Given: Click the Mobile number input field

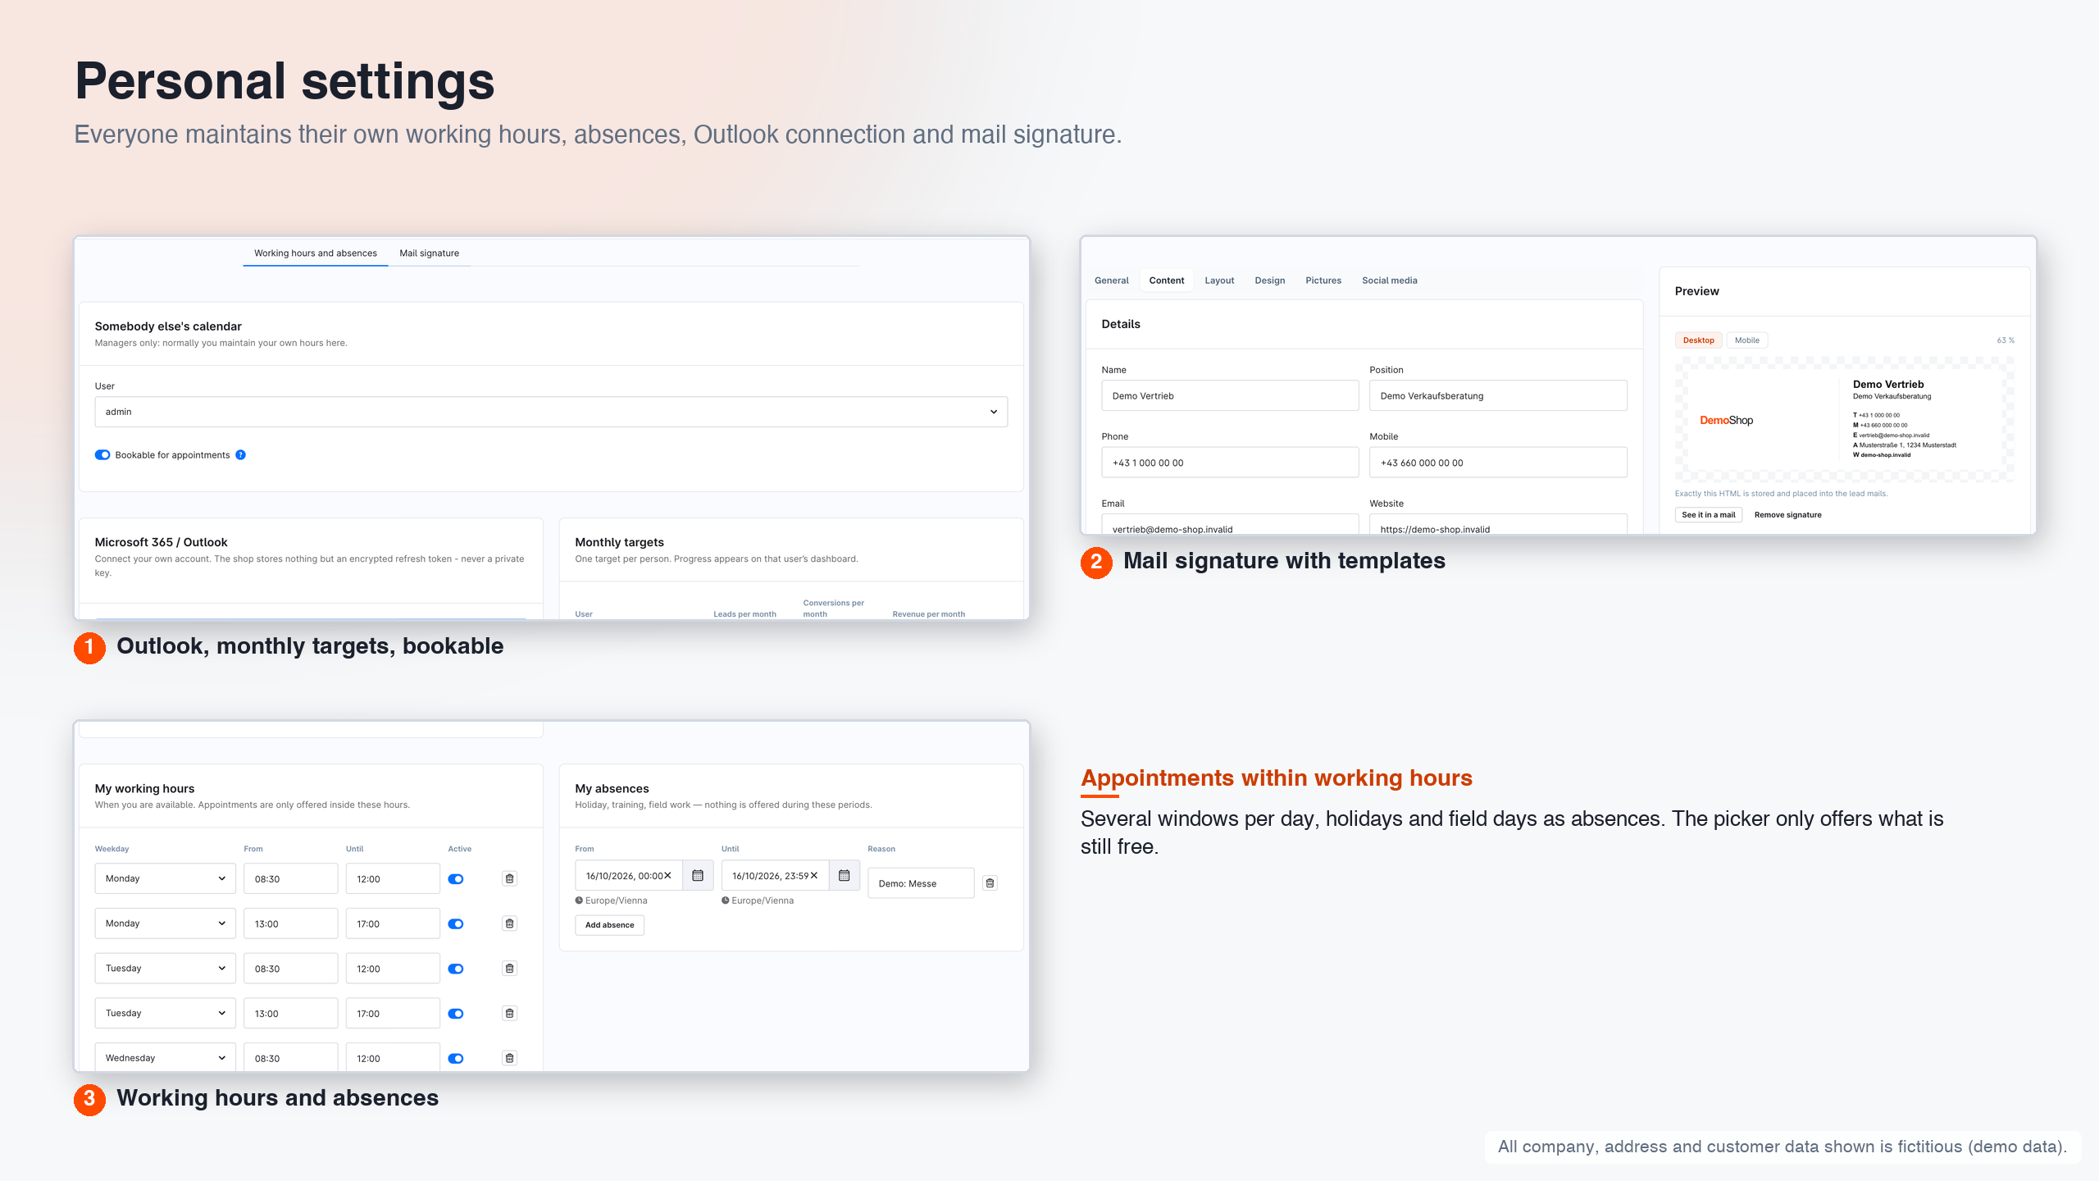Looking at the screenshot, I should tap(1498, 463).
